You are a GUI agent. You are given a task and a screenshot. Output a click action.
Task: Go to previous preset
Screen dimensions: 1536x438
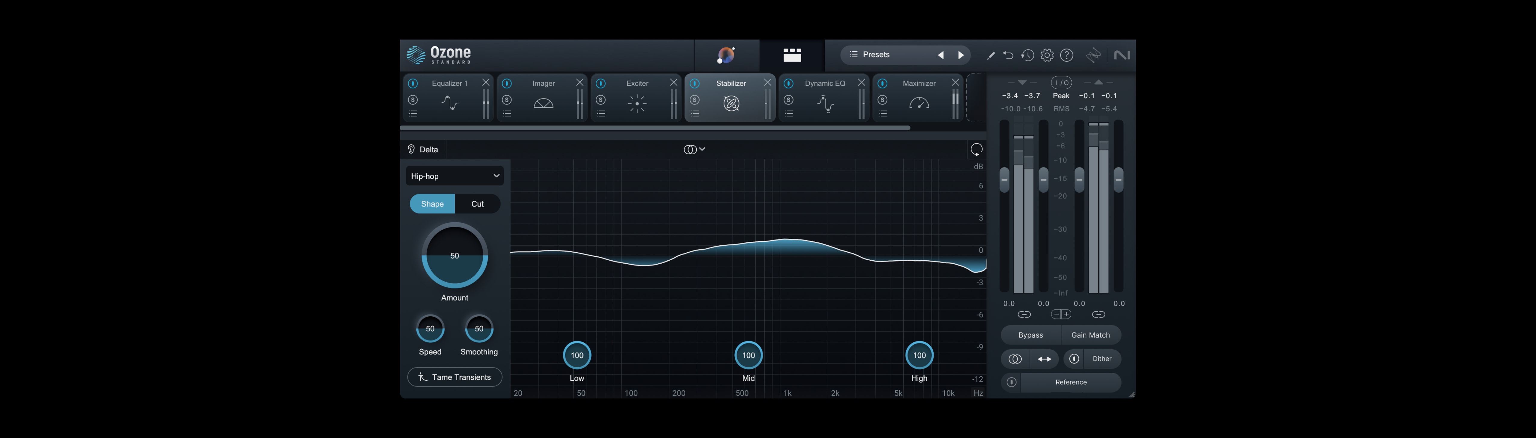coord(941,55)
